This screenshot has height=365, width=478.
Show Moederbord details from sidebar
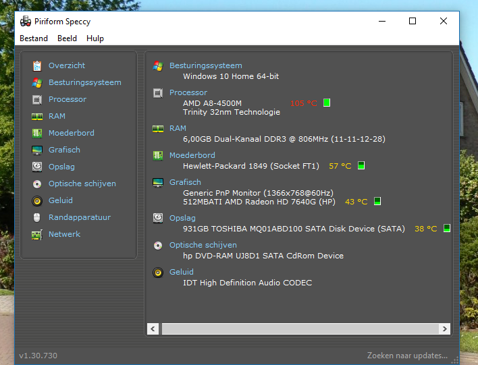click(72, 133)
